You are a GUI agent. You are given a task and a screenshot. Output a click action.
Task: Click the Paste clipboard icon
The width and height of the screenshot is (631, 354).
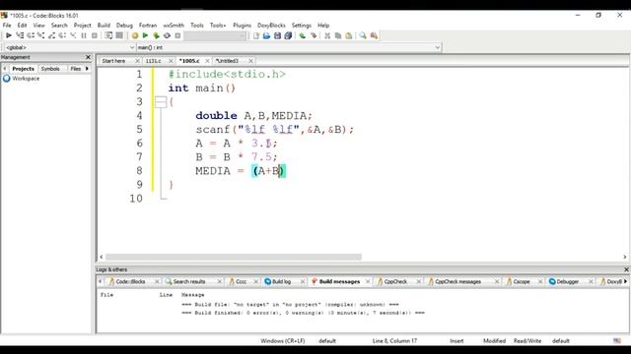(348, 35)
